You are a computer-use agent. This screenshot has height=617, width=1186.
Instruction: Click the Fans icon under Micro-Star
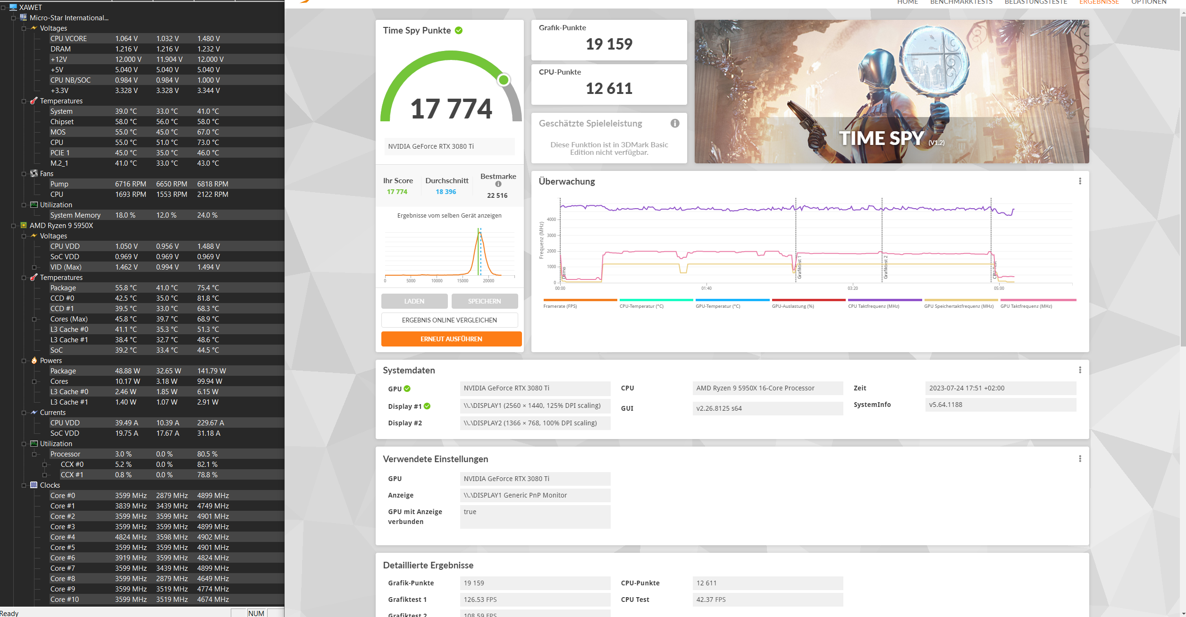point(34,174)
